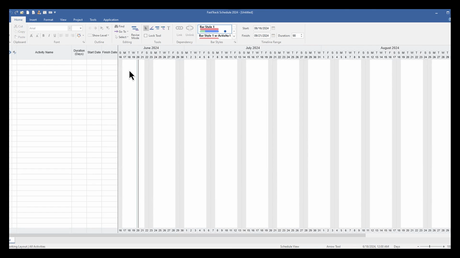Screen dimensions: 460x258
Task: Click the decrease font size icon
Action: pyautogui.click(x=37, y=35)
